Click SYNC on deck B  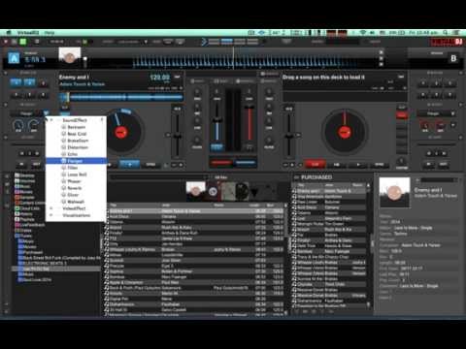pyautogui.click(x=379, y=165)
